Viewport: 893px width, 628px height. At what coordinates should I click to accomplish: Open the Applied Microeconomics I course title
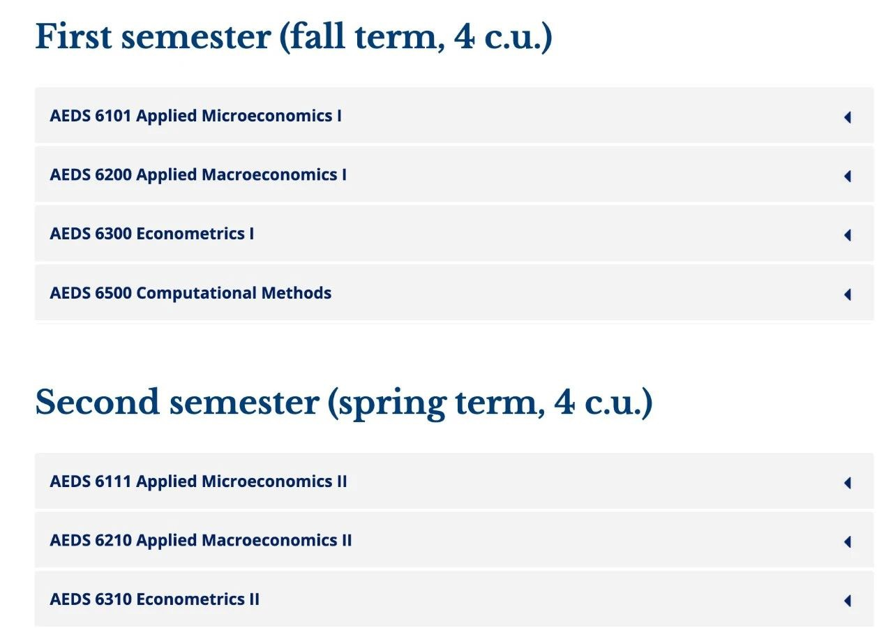point(239,116)
